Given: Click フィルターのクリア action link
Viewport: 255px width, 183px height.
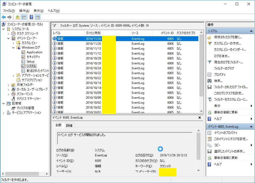Looking at the screenshot, I should [x=224, y=68].
